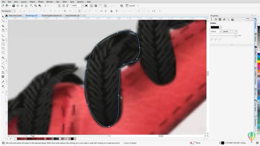Select the Ellipse tool
260x146 pixels.
point(3,48)
